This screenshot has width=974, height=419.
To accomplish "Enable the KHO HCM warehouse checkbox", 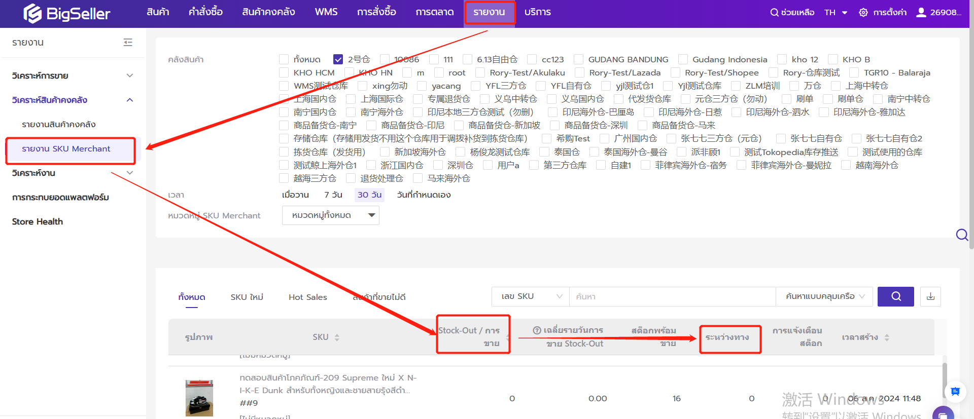I will tap(284, 73).
